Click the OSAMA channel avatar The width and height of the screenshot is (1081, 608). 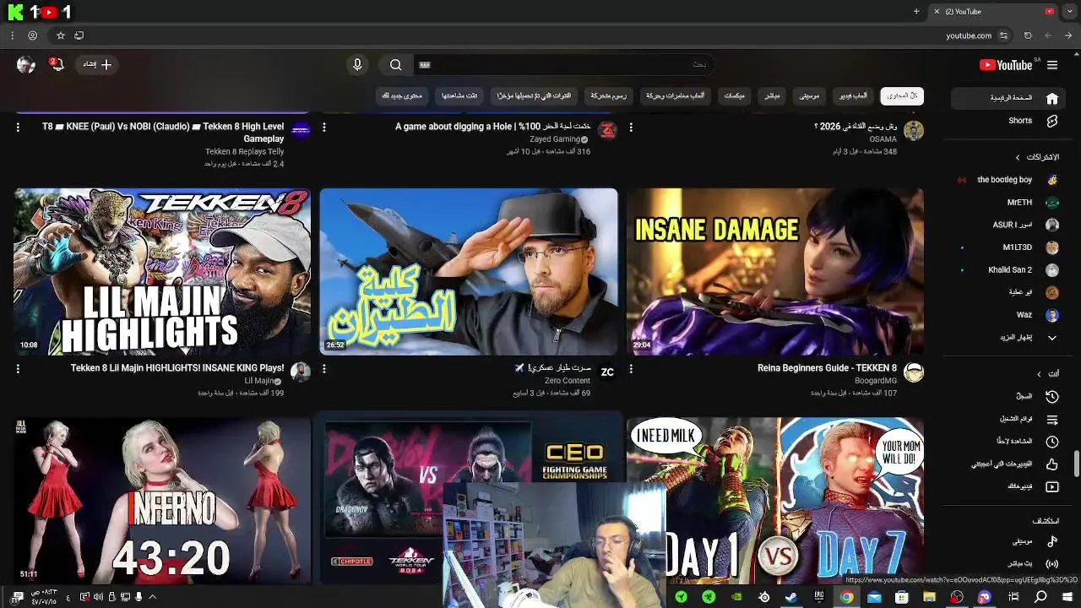pos(914,130)
